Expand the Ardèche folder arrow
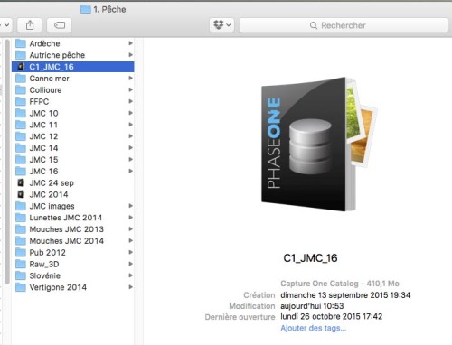Screen dimensions: 452x345 [x=130, y=43]
